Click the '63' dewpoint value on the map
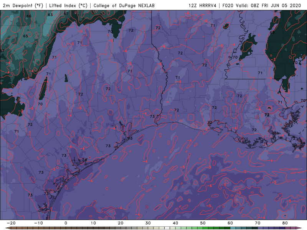The width and height of the screenshot is (307, 230). coord(50,15)
